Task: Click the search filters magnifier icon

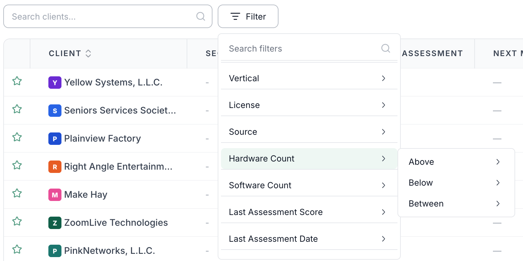Action: [386, 48]
